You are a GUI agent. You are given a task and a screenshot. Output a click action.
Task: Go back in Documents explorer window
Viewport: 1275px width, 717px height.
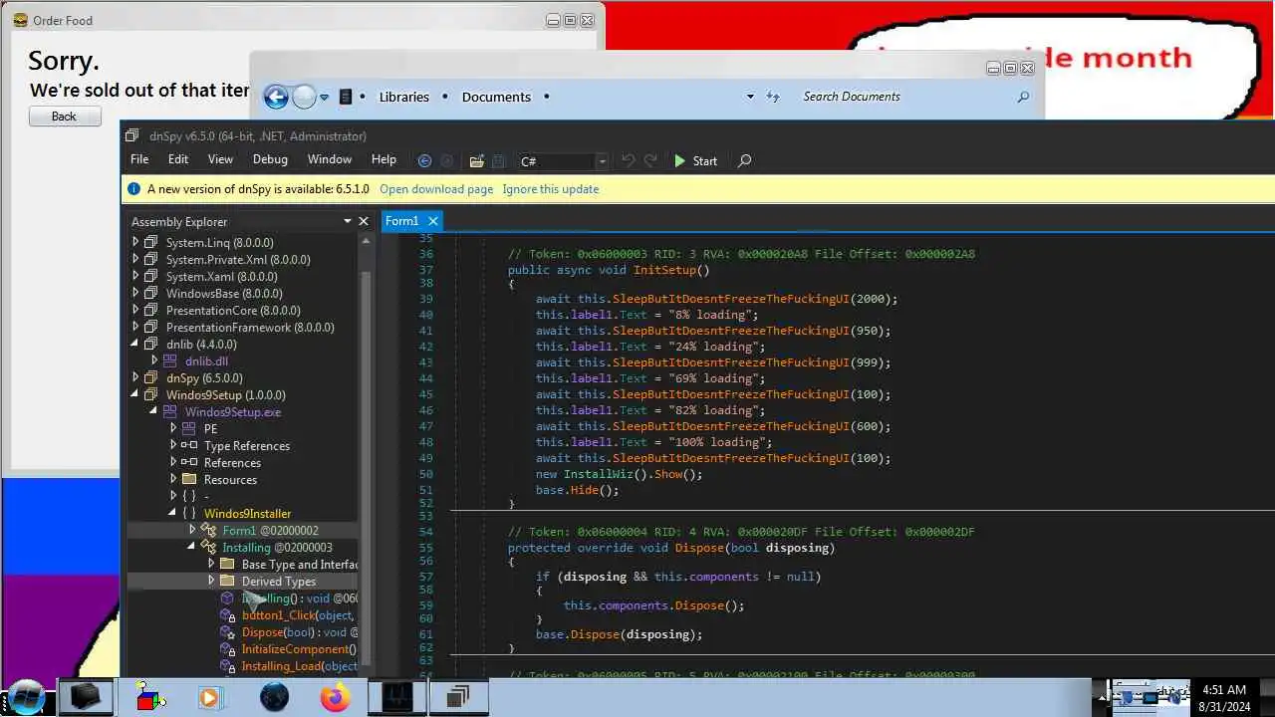point(276,97)
